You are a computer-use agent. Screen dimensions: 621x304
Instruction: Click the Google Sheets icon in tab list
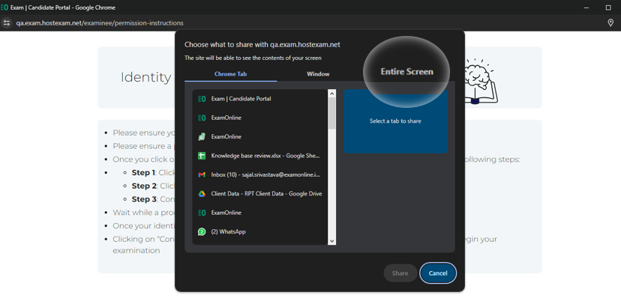click(x=202, y=156)
